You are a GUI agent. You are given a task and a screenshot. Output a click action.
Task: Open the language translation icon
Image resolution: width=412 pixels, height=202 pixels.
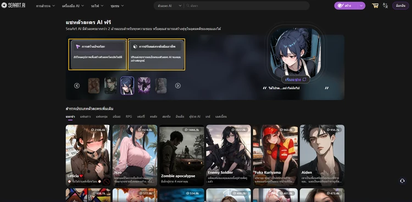pos(385,5)
